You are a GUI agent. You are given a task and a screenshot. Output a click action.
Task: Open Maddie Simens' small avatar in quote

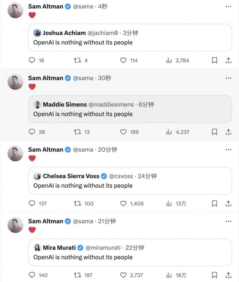point(37,105)
